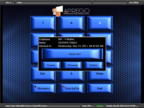Viewport: 144px width, 108px height.
Task: Open the Clock In/Out function button
Action: coord(71,88)
